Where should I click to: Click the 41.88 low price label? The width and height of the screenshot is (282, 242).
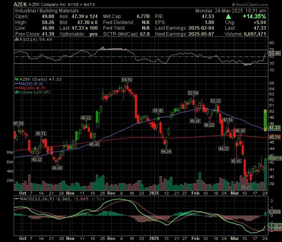pyautogui.click(x=57, y=168)
